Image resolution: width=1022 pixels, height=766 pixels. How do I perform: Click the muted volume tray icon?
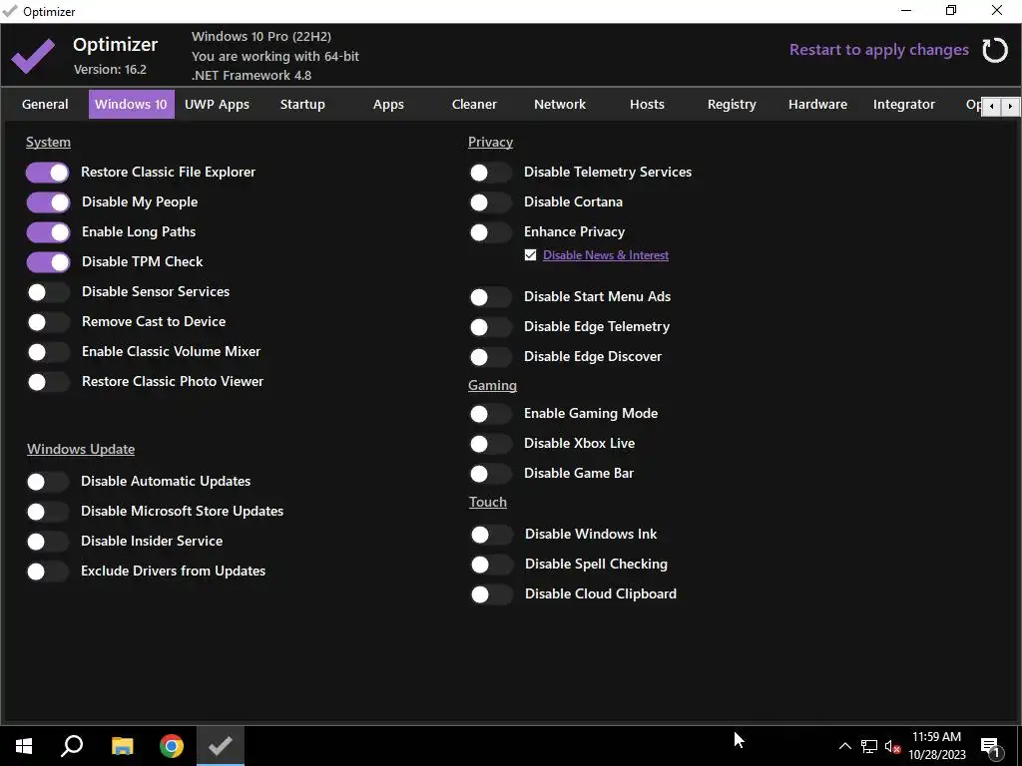coord(892,746)
